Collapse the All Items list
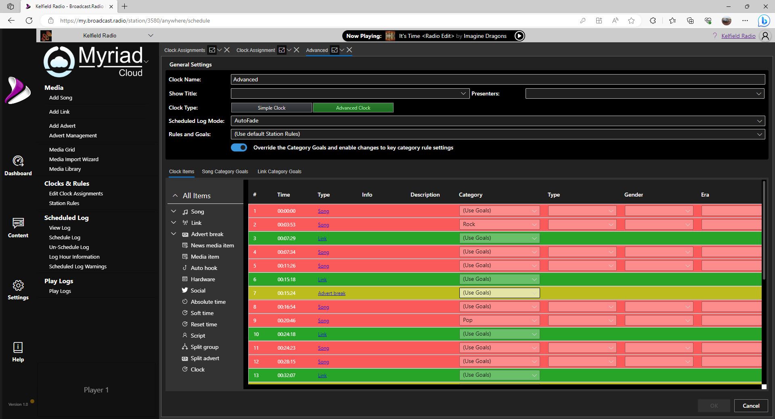Screen dimensions: 775x419 pos(175,196)
